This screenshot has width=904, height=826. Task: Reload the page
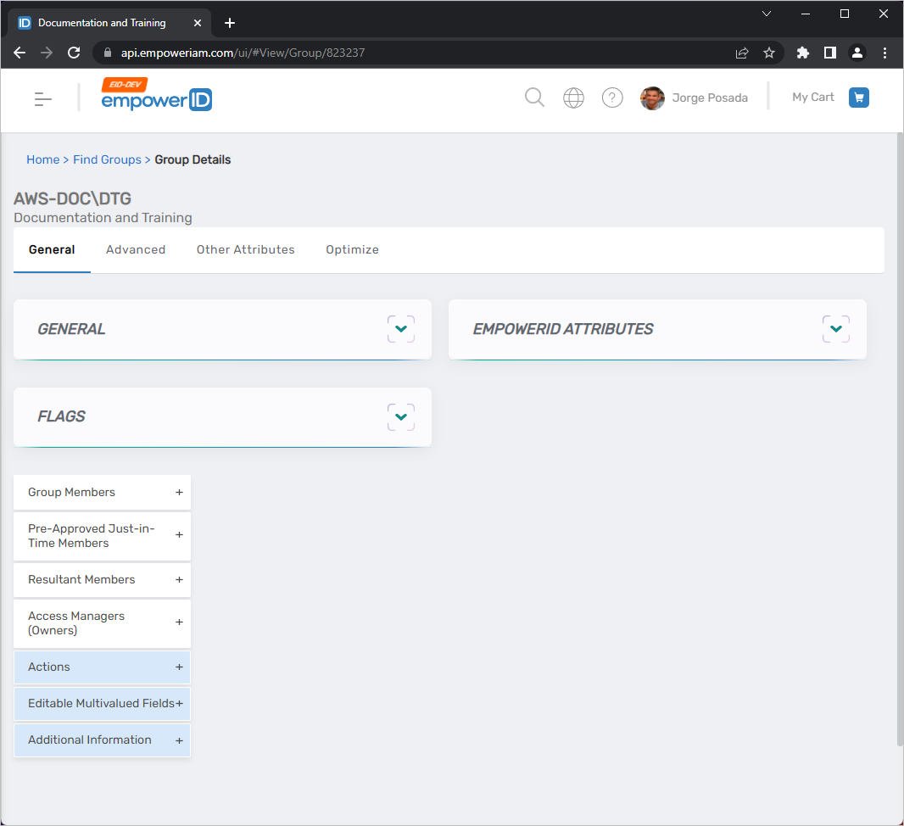coord(74,52)
